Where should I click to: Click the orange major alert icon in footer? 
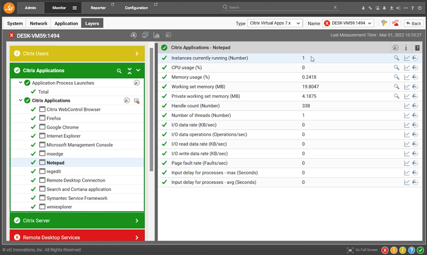point(394,250)
